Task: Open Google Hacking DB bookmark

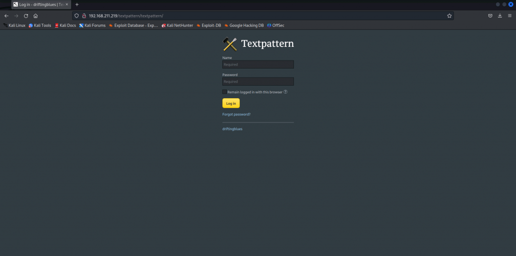Action: click(244, 25)
